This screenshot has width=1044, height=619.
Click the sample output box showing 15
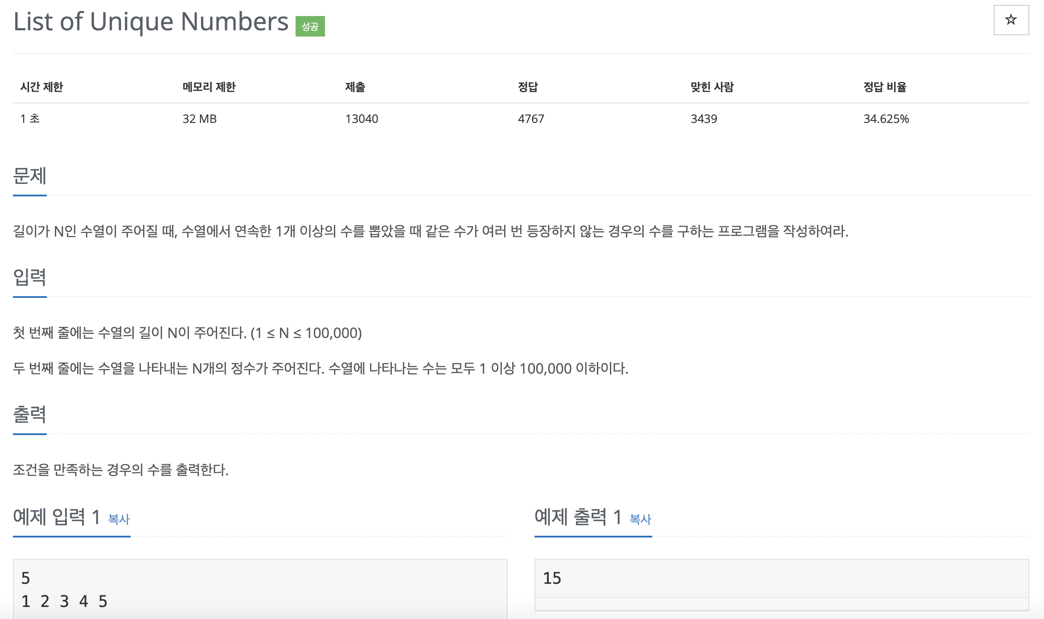(781, 578)
